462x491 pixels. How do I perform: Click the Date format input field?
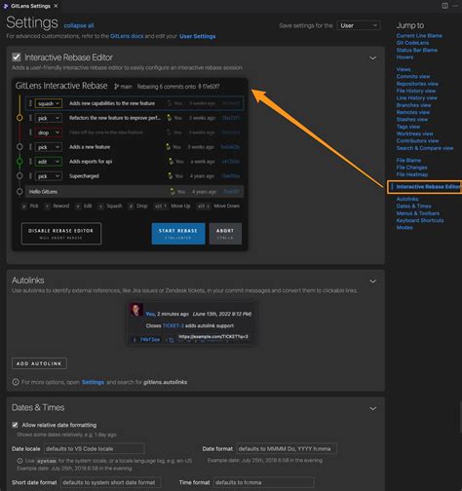point(287,449)
